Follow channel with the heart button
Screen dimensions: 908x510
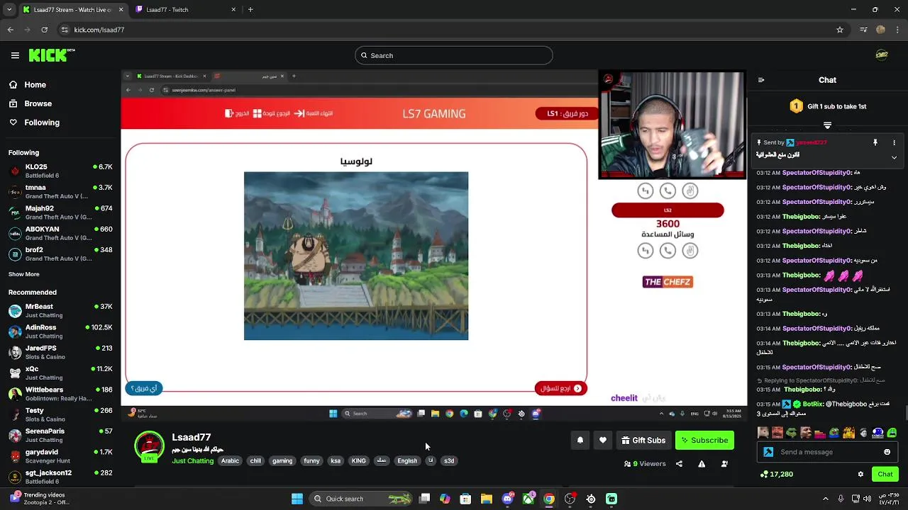pyautogui.click(x=603, y=440)
